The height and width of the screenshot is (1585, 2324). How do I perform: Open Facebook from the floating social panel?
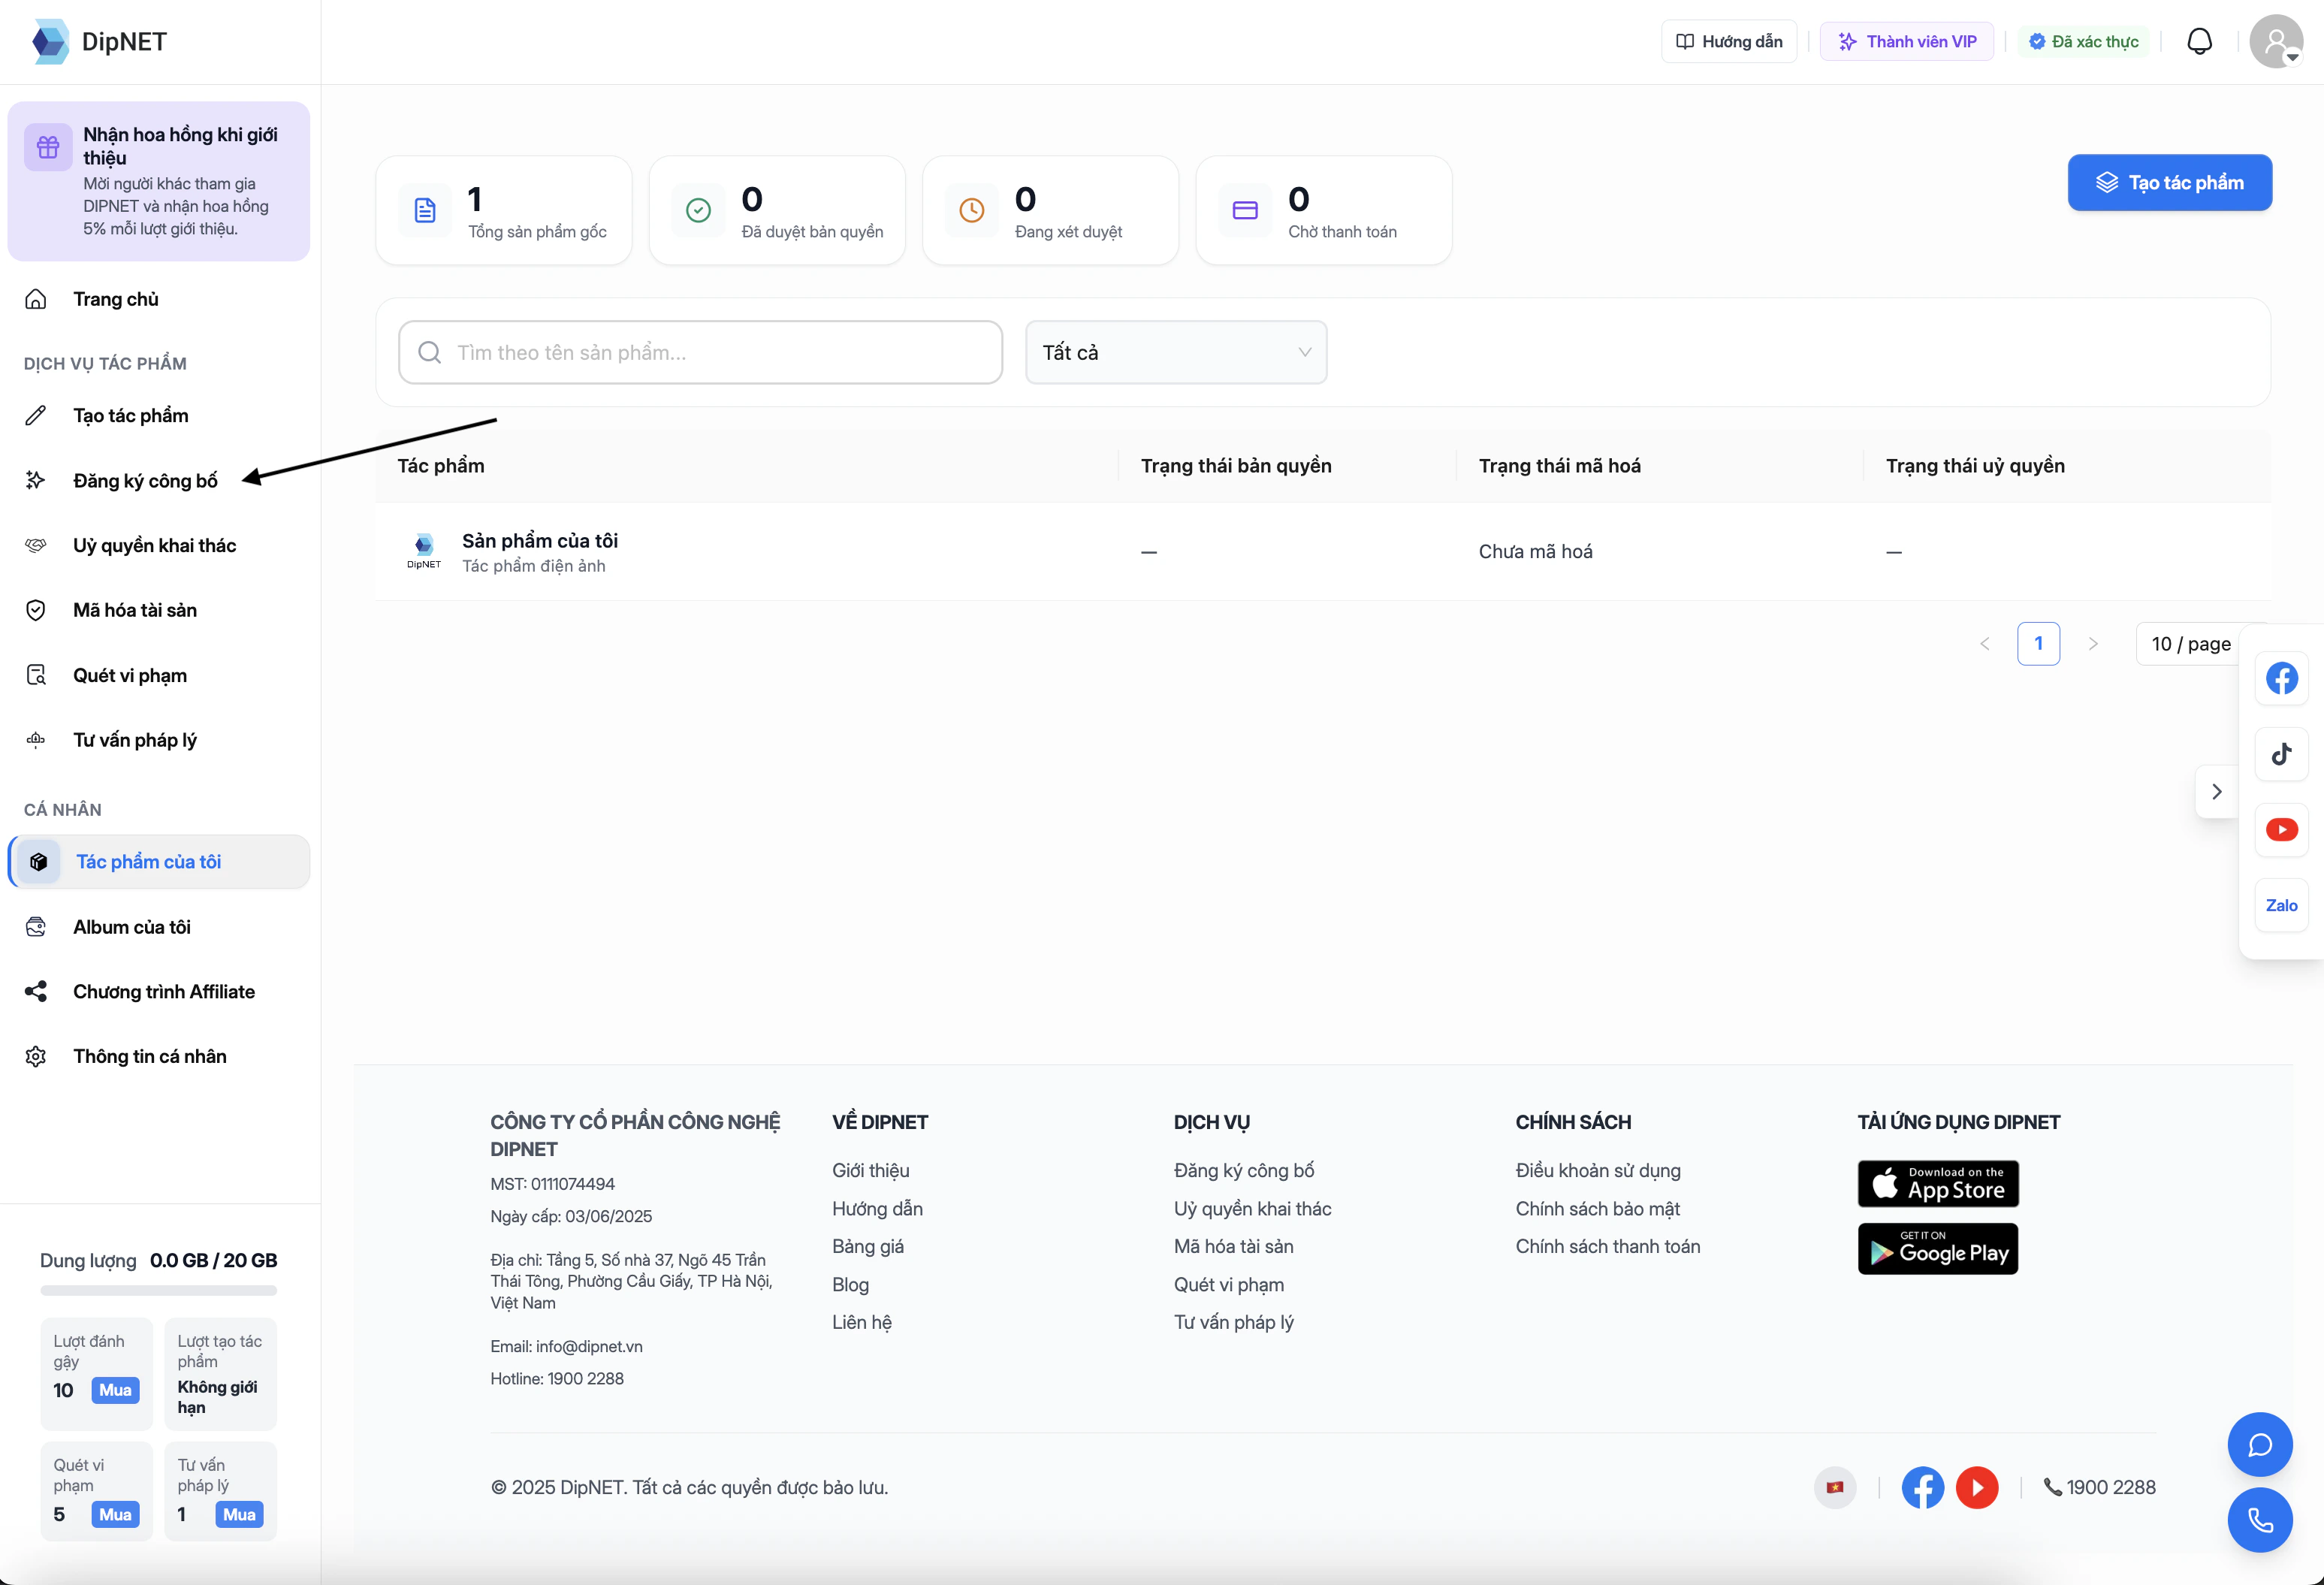tap(2281, 678)
